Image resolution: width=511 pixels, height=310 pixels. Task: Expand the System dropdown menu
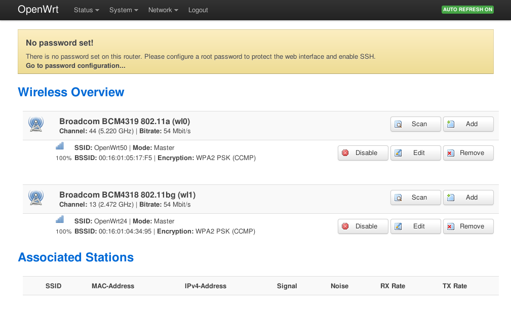[x=124, y=10]
